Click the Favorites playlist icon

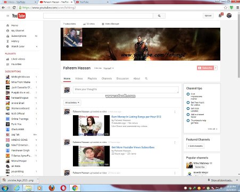click(7, 65)
